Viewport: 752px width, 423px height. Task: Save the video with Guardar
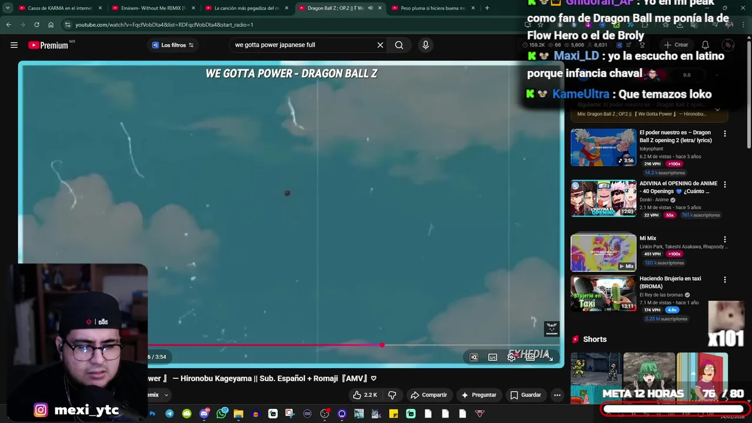pyautogui.click(x=526, y=395)
